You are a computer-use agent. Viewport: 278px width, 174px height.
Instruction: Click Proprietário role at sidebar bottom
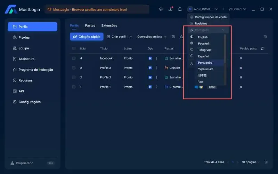(x=22, y=163)
